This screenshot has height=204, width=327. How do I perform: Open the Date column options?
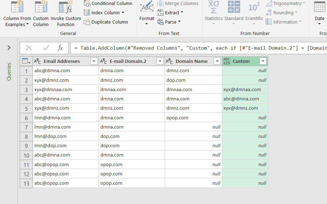point(319,13)
